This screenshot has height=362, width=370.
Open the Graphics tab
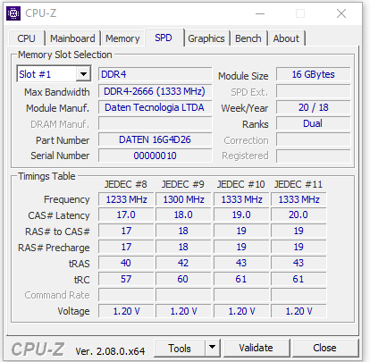206,38
